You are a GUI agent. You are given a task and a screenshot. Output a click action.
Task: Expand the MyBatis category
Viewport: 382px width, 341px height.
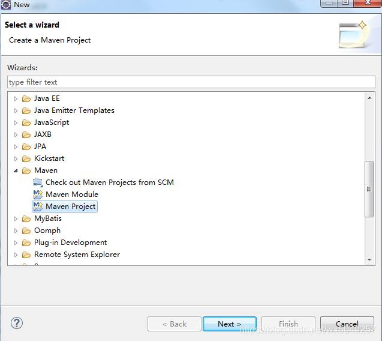(x=16, y=219)
